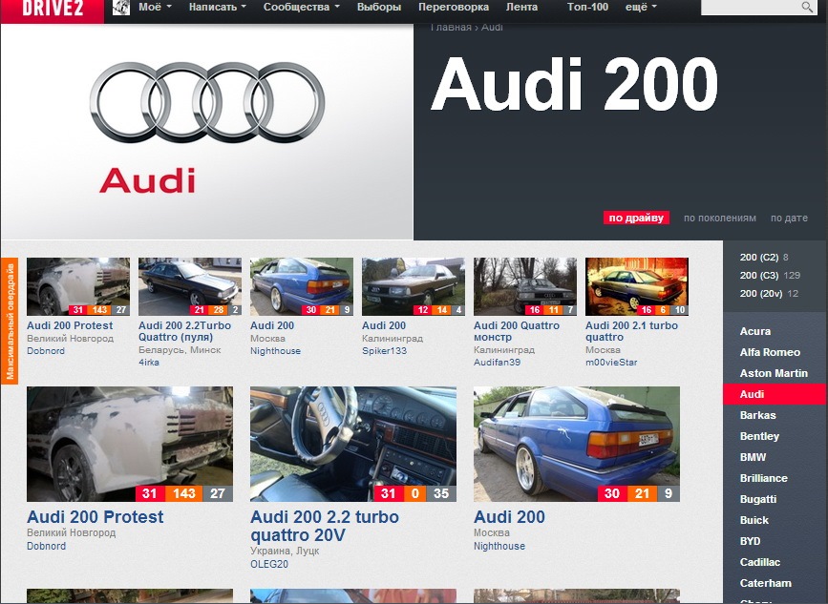Select Bugatti in the brand list
This screenshot has height=604, width=828.
click(758, 499)
